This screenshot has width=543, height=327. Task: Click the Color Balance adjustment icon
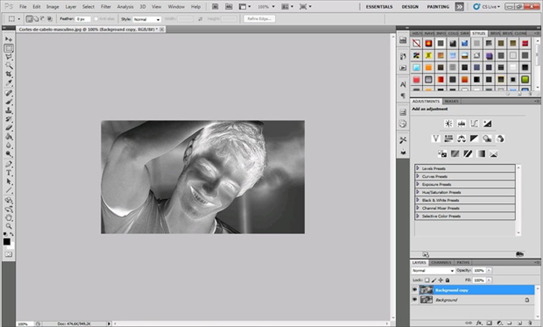(x=461, y=139)
